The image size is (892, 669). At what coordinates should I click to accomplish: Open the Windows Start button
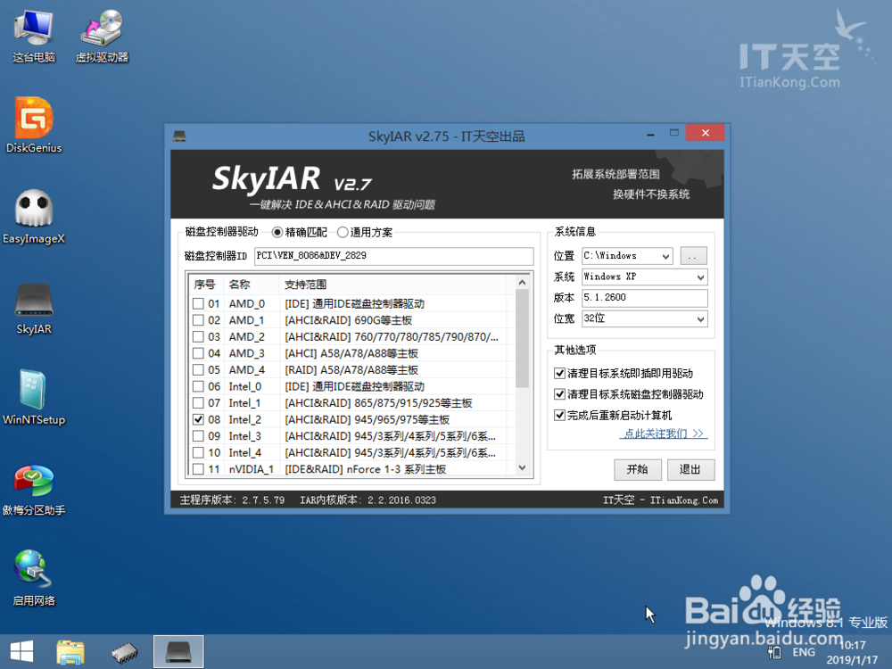(21, 652)
